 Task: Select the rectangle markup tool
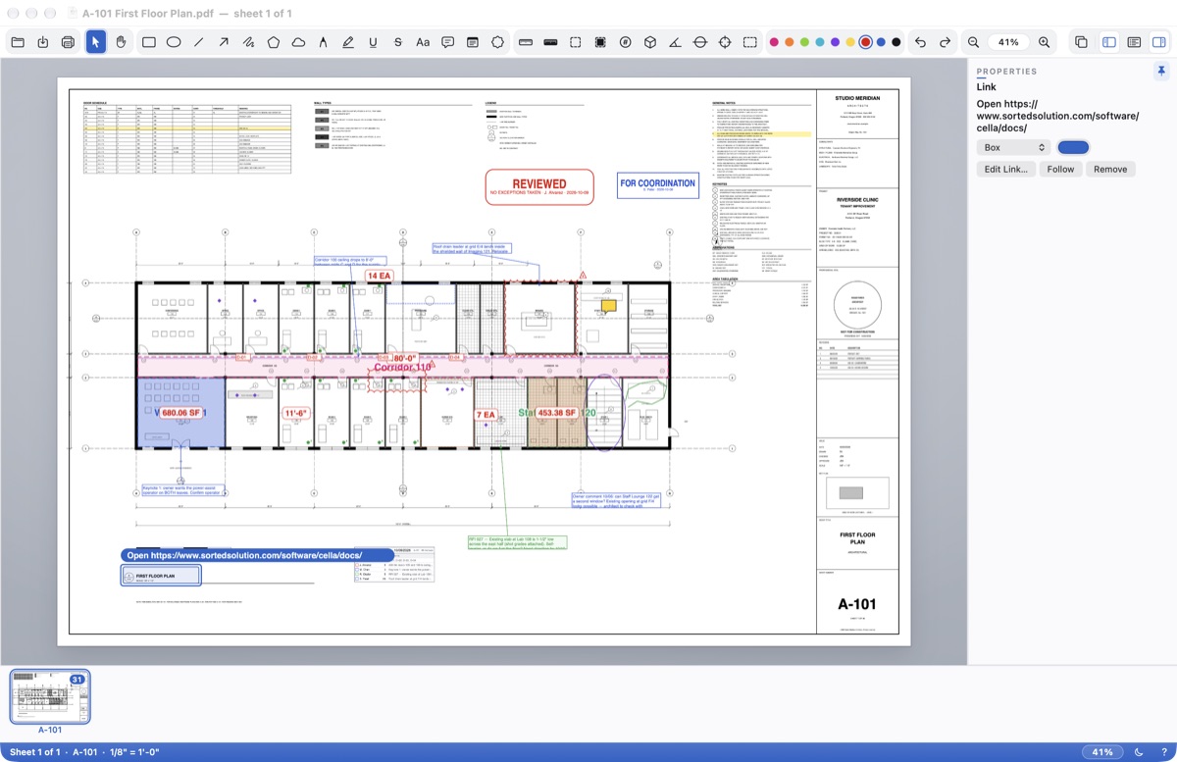[x=149, y=42]
